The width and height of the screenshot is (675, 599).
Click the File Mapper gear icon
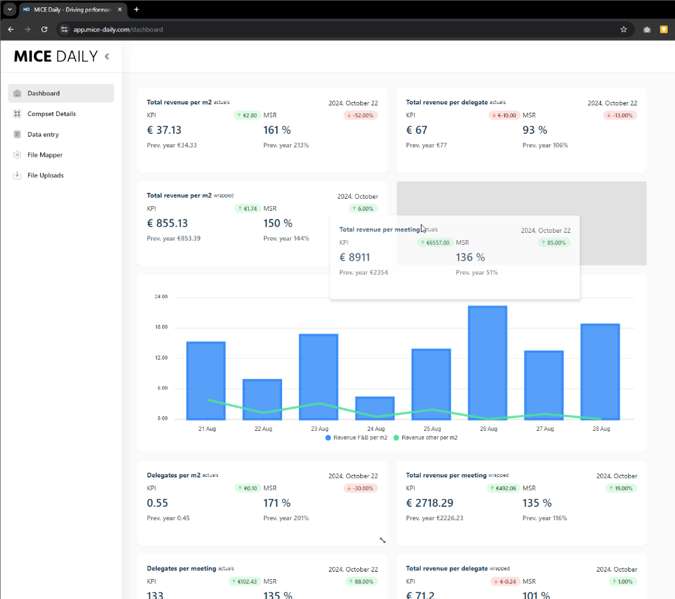(x=17, y=155)
